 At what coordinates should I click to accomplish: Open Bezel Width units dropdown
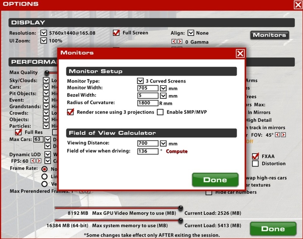(163, 96)
